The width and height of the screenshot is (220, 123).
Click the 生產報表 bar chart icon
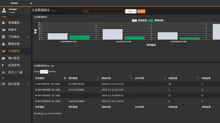pyautogui.click(x=4, y=51)
